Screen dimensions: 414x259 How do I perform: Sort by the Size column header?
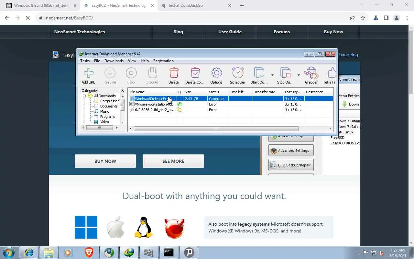(195, 92)
